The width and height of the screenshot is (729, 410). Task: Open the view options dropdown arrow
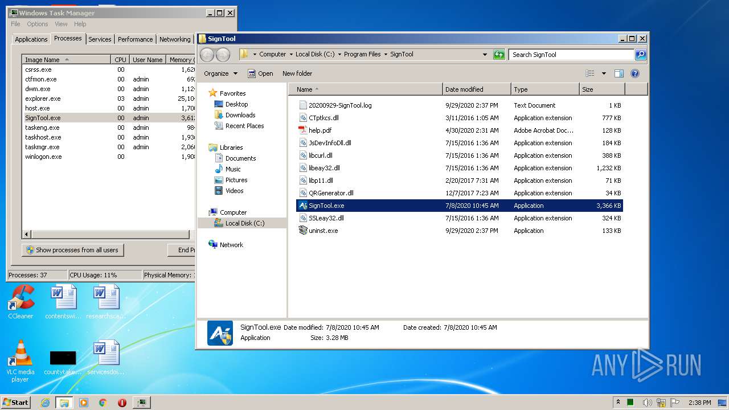[x=604, y=73]
